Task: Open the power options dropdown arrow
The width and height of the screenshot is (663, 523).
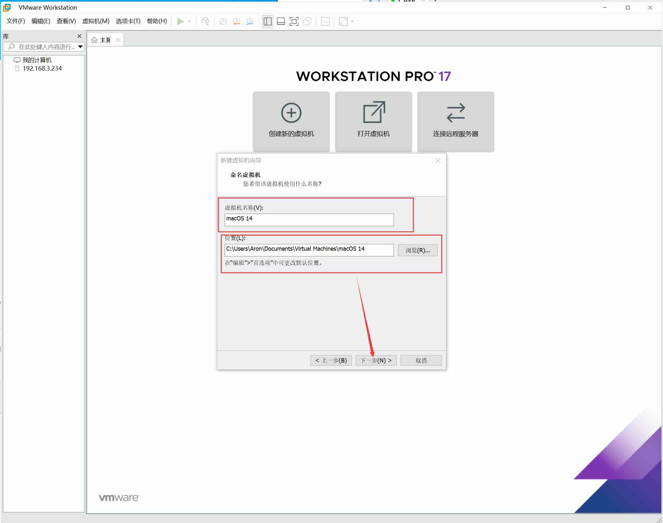Action: pos(190,22)
